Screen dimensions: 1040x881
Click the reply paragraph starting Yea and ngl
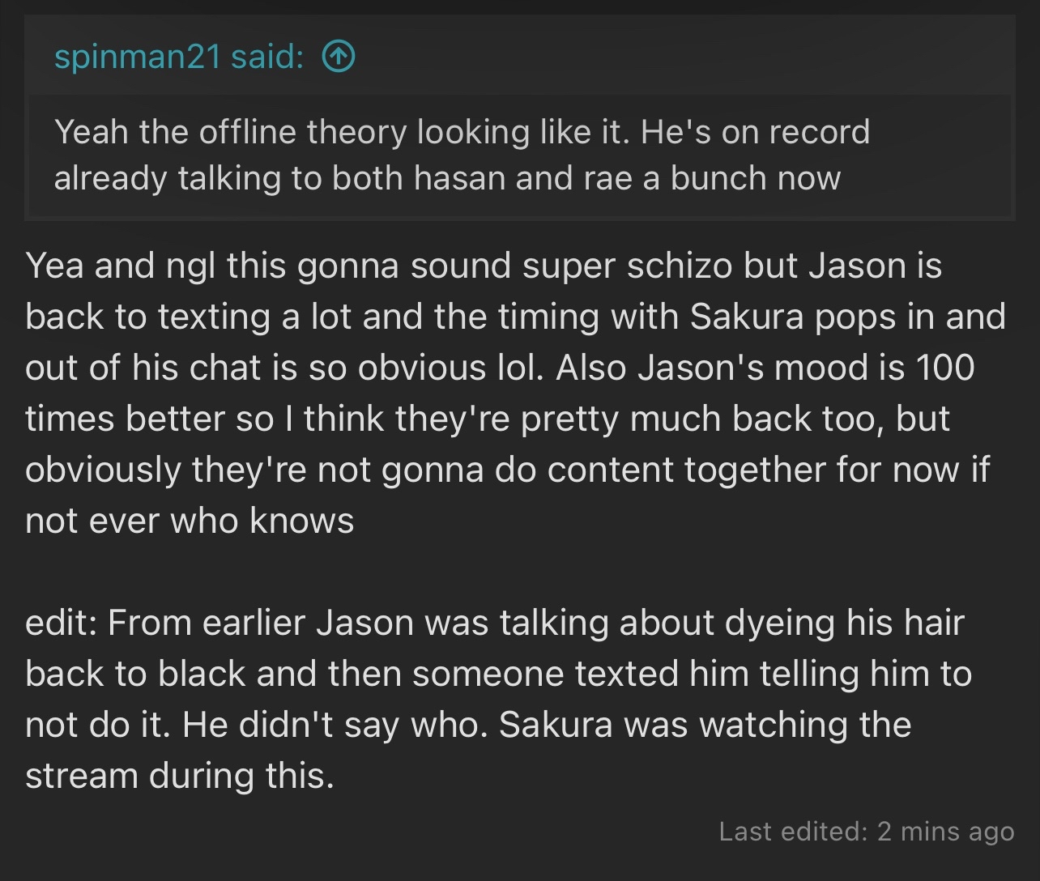pos(515,393)
